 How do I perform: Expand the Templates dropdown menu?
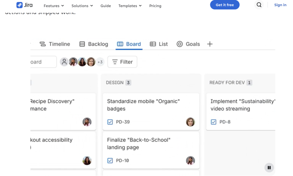[130, 6]
